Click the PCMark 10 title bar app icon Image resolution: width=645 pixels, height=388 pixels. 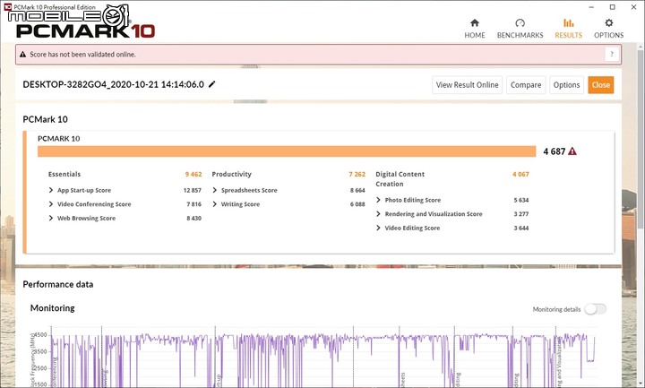tap(7, 6)
